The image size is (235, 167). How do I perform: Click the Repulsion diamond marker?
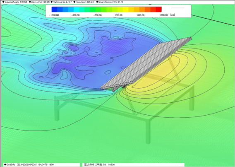coord(74,2)
